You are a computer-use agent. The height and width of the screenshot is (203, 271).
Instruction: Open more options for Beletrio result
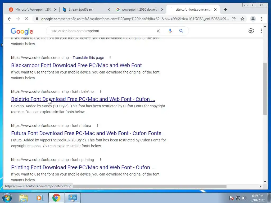(100, 91)
